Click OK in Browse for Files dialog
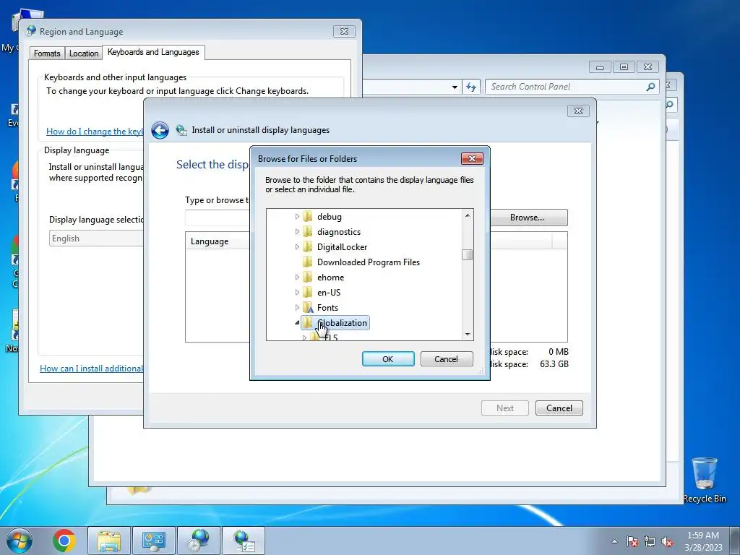 click(388, 358)
